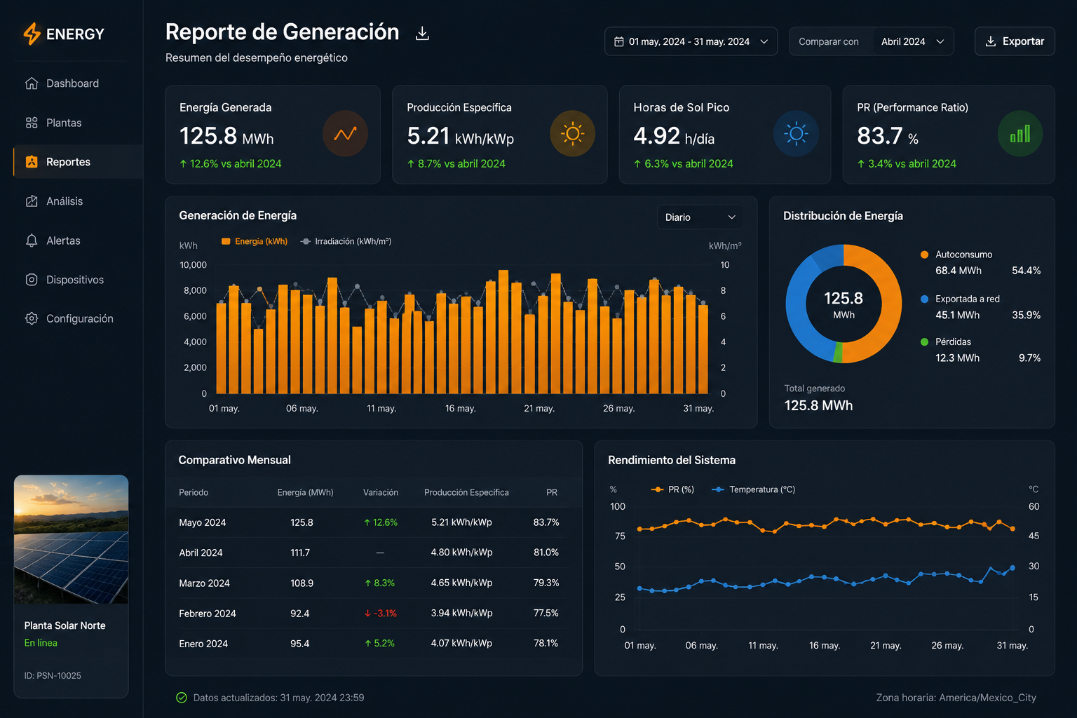This screenshot has height=718, width=1077.
Task: Click the Alertas bell icon
Action: (32, 241)
